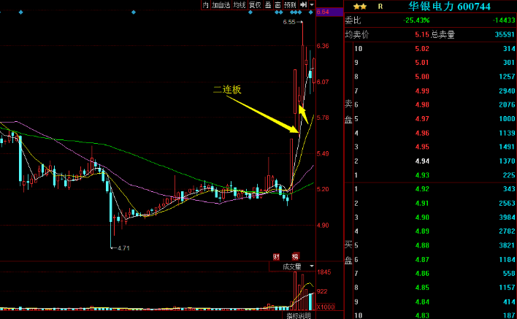Screen dimensions: 517x319
Task: Toggle 复权 price adjustment
Action: pyautogui.click(x=255, y=5)
